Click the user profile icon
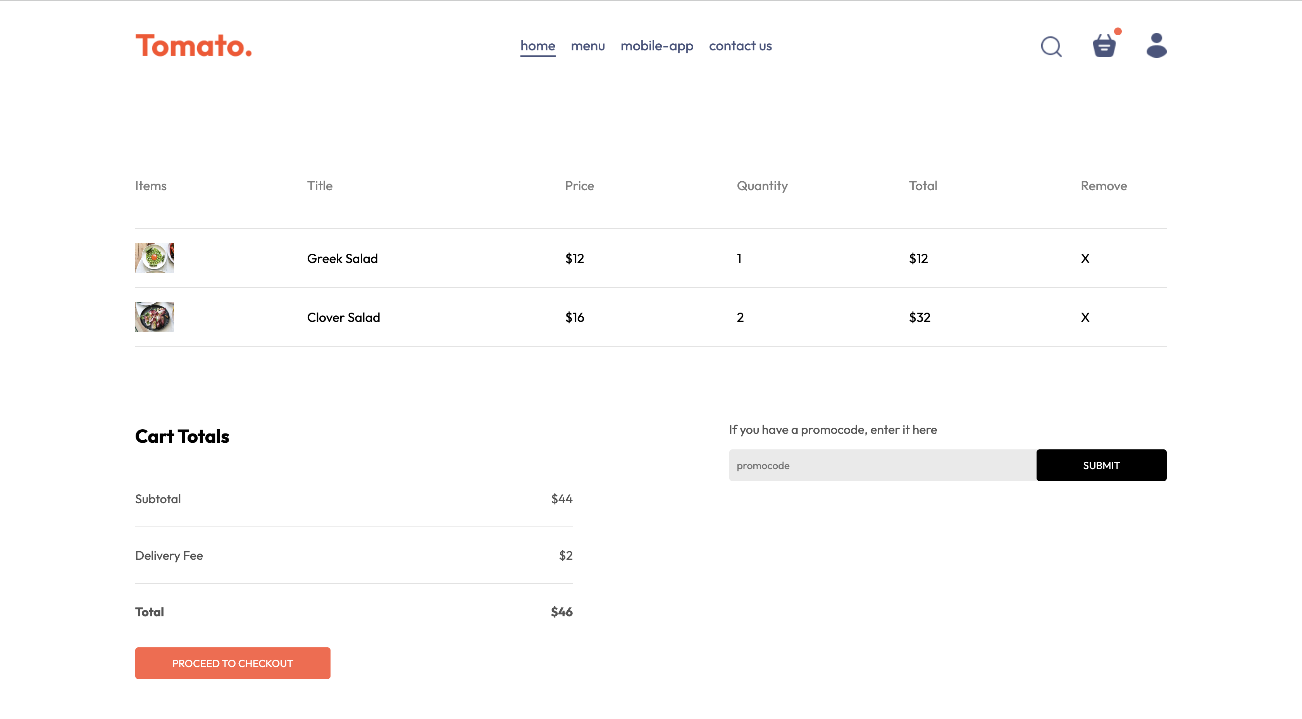 point(1156,45)
